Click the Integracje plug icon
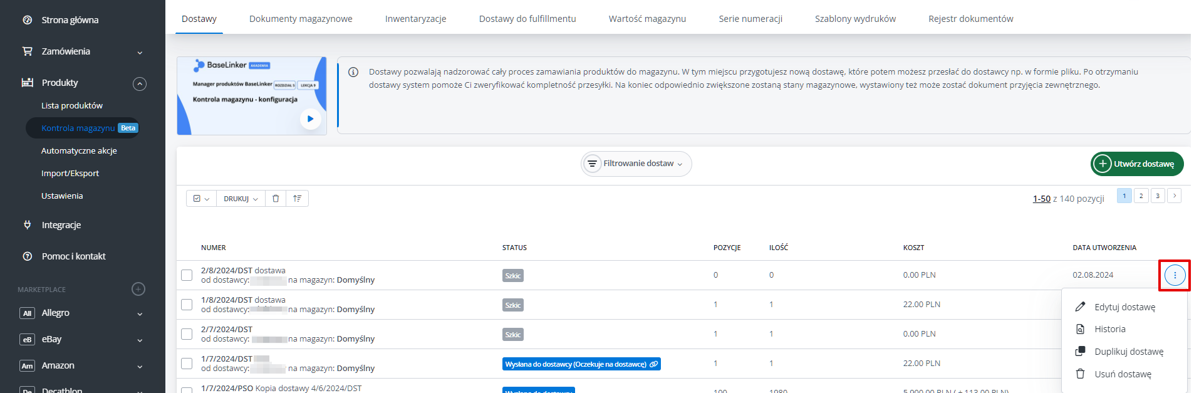Screen dimensions: 1194x393 (x=27, y=225)
